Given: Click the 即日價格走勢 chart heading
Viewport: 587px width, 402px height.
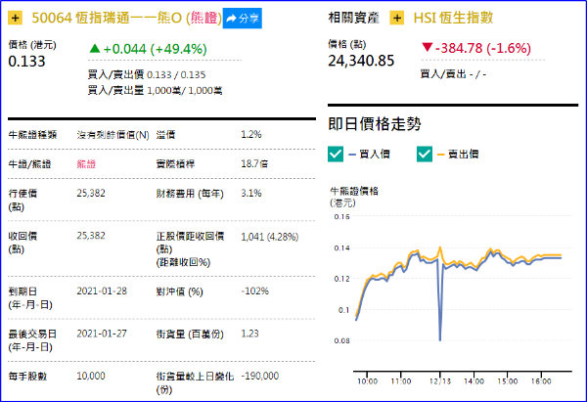Looking at the screenshot, I should point(375,124).
